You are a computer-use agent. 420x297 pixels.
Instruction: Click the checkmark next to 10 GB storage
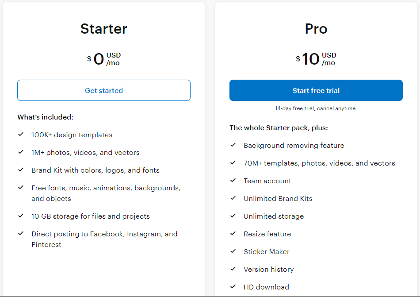pyautogui.click(x=20, y=216)
